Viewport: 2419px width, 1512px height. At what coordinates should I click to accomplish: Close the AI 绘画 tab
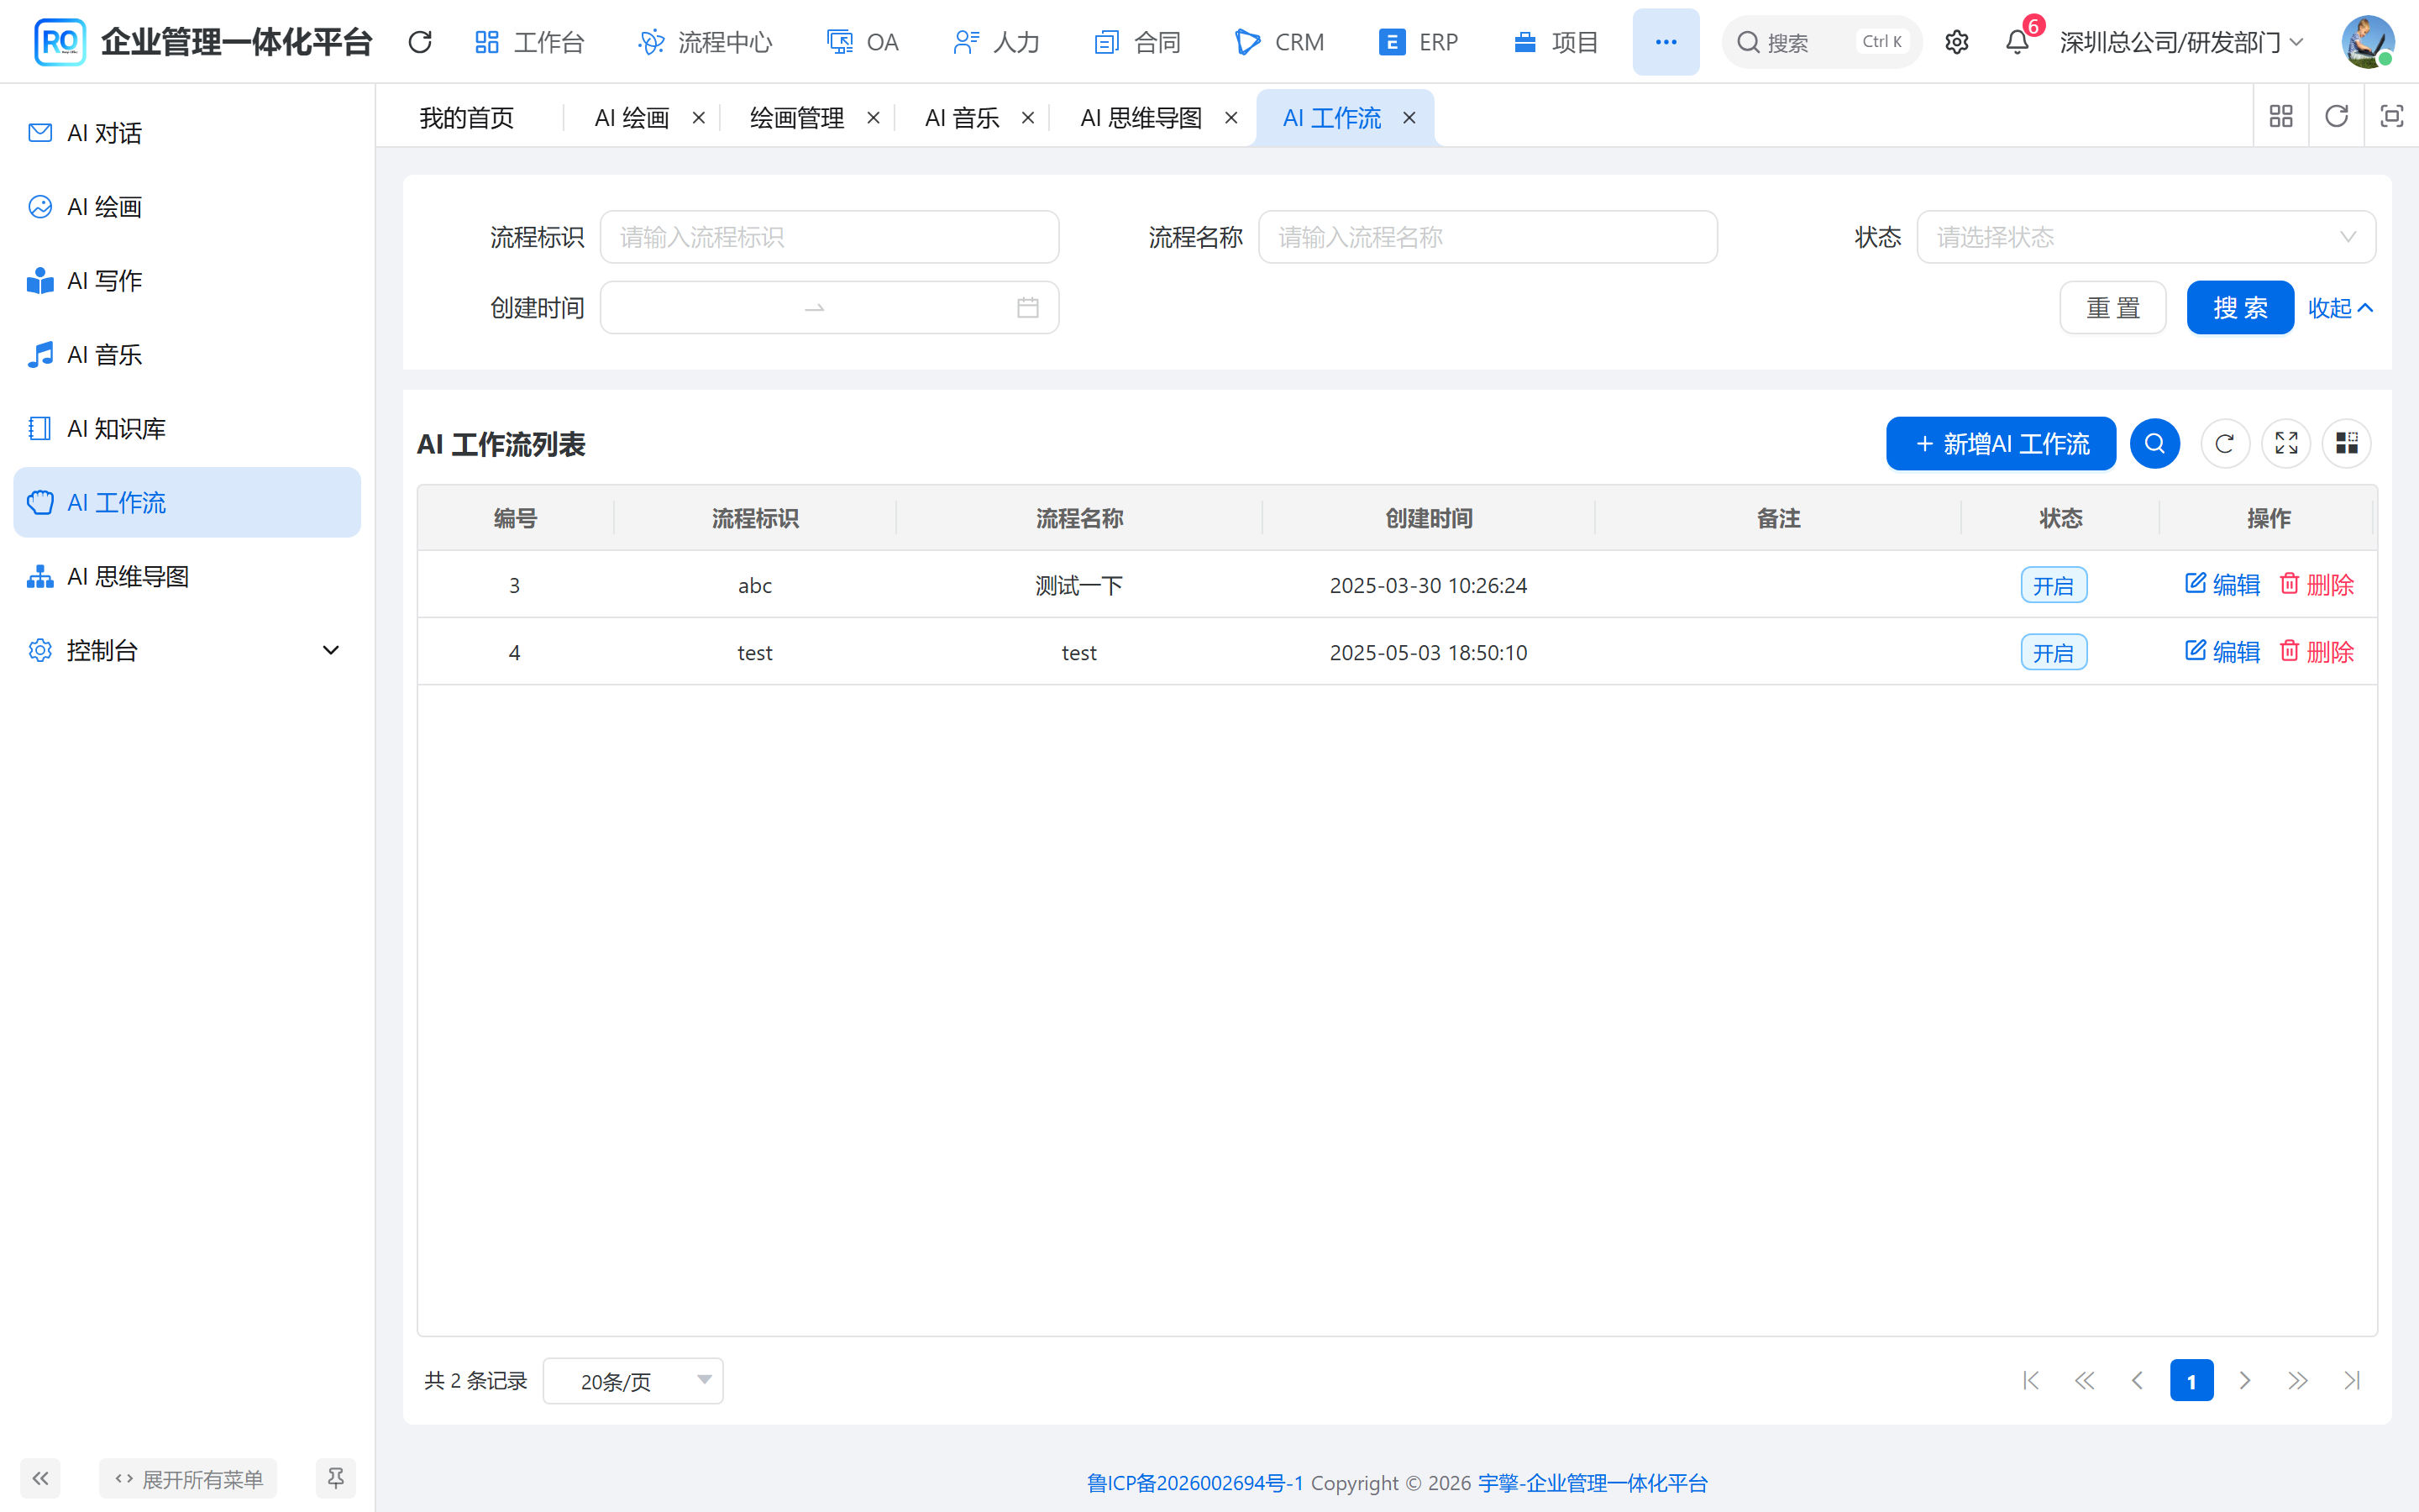(699, 118)
